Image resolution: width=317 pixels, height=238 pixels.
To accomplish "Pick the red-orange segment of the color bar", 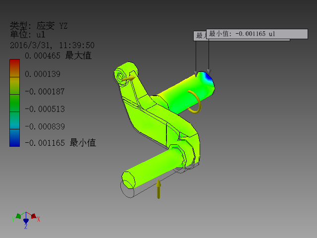I will tap(14, 68).
